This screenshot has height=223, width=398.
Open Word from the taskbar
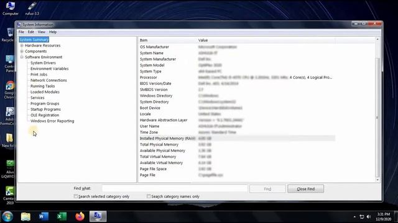[44, 217]
